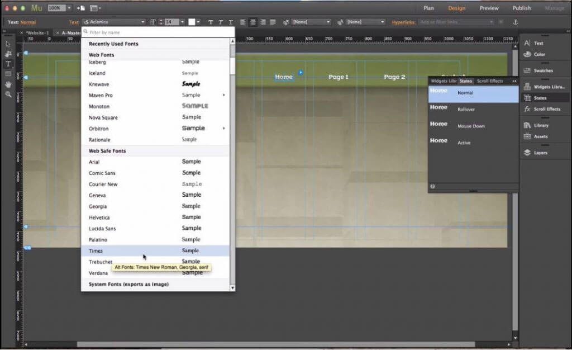Image resolution: width=572 pixels, height=350 pixels.
Task: Toggle justify text alignment
Action: [273, 22]
